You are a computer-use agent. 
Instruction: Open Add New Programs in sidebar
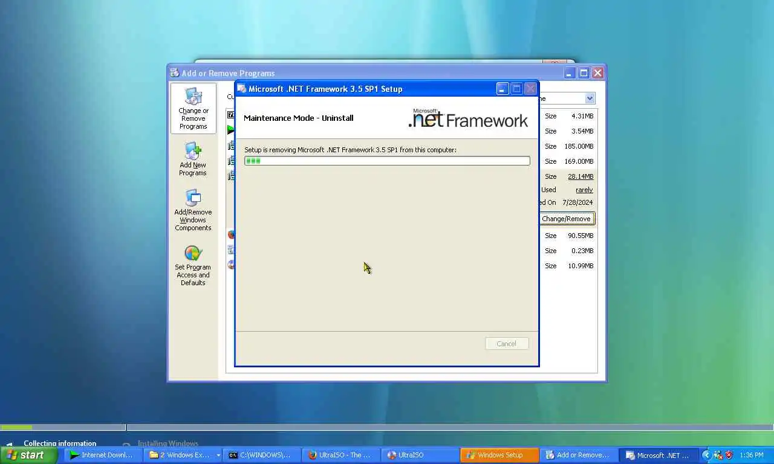(193, 159)
